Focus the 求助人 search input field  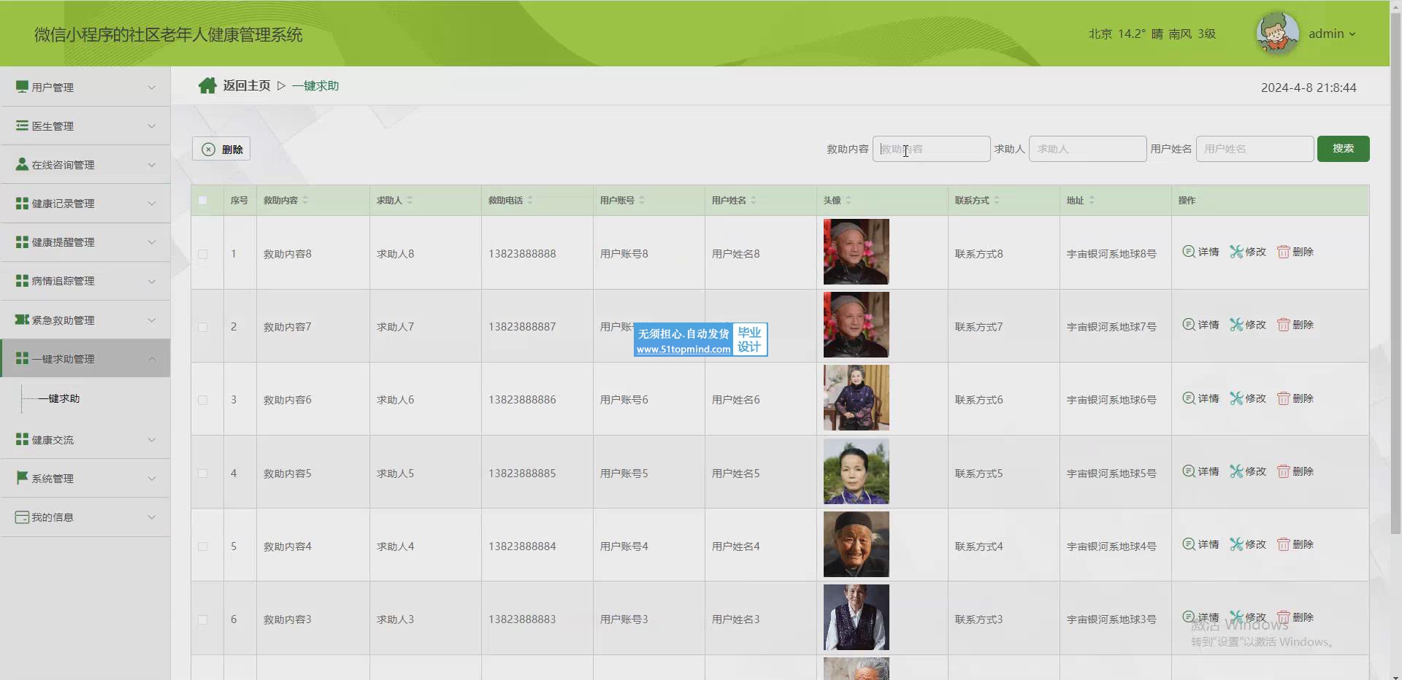[x=1087, y=149]
